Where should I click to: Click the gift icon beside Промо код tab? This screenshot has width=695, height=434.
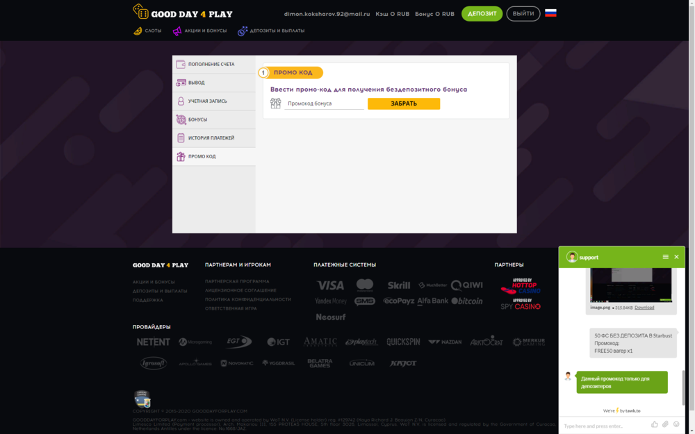[181, 156]
